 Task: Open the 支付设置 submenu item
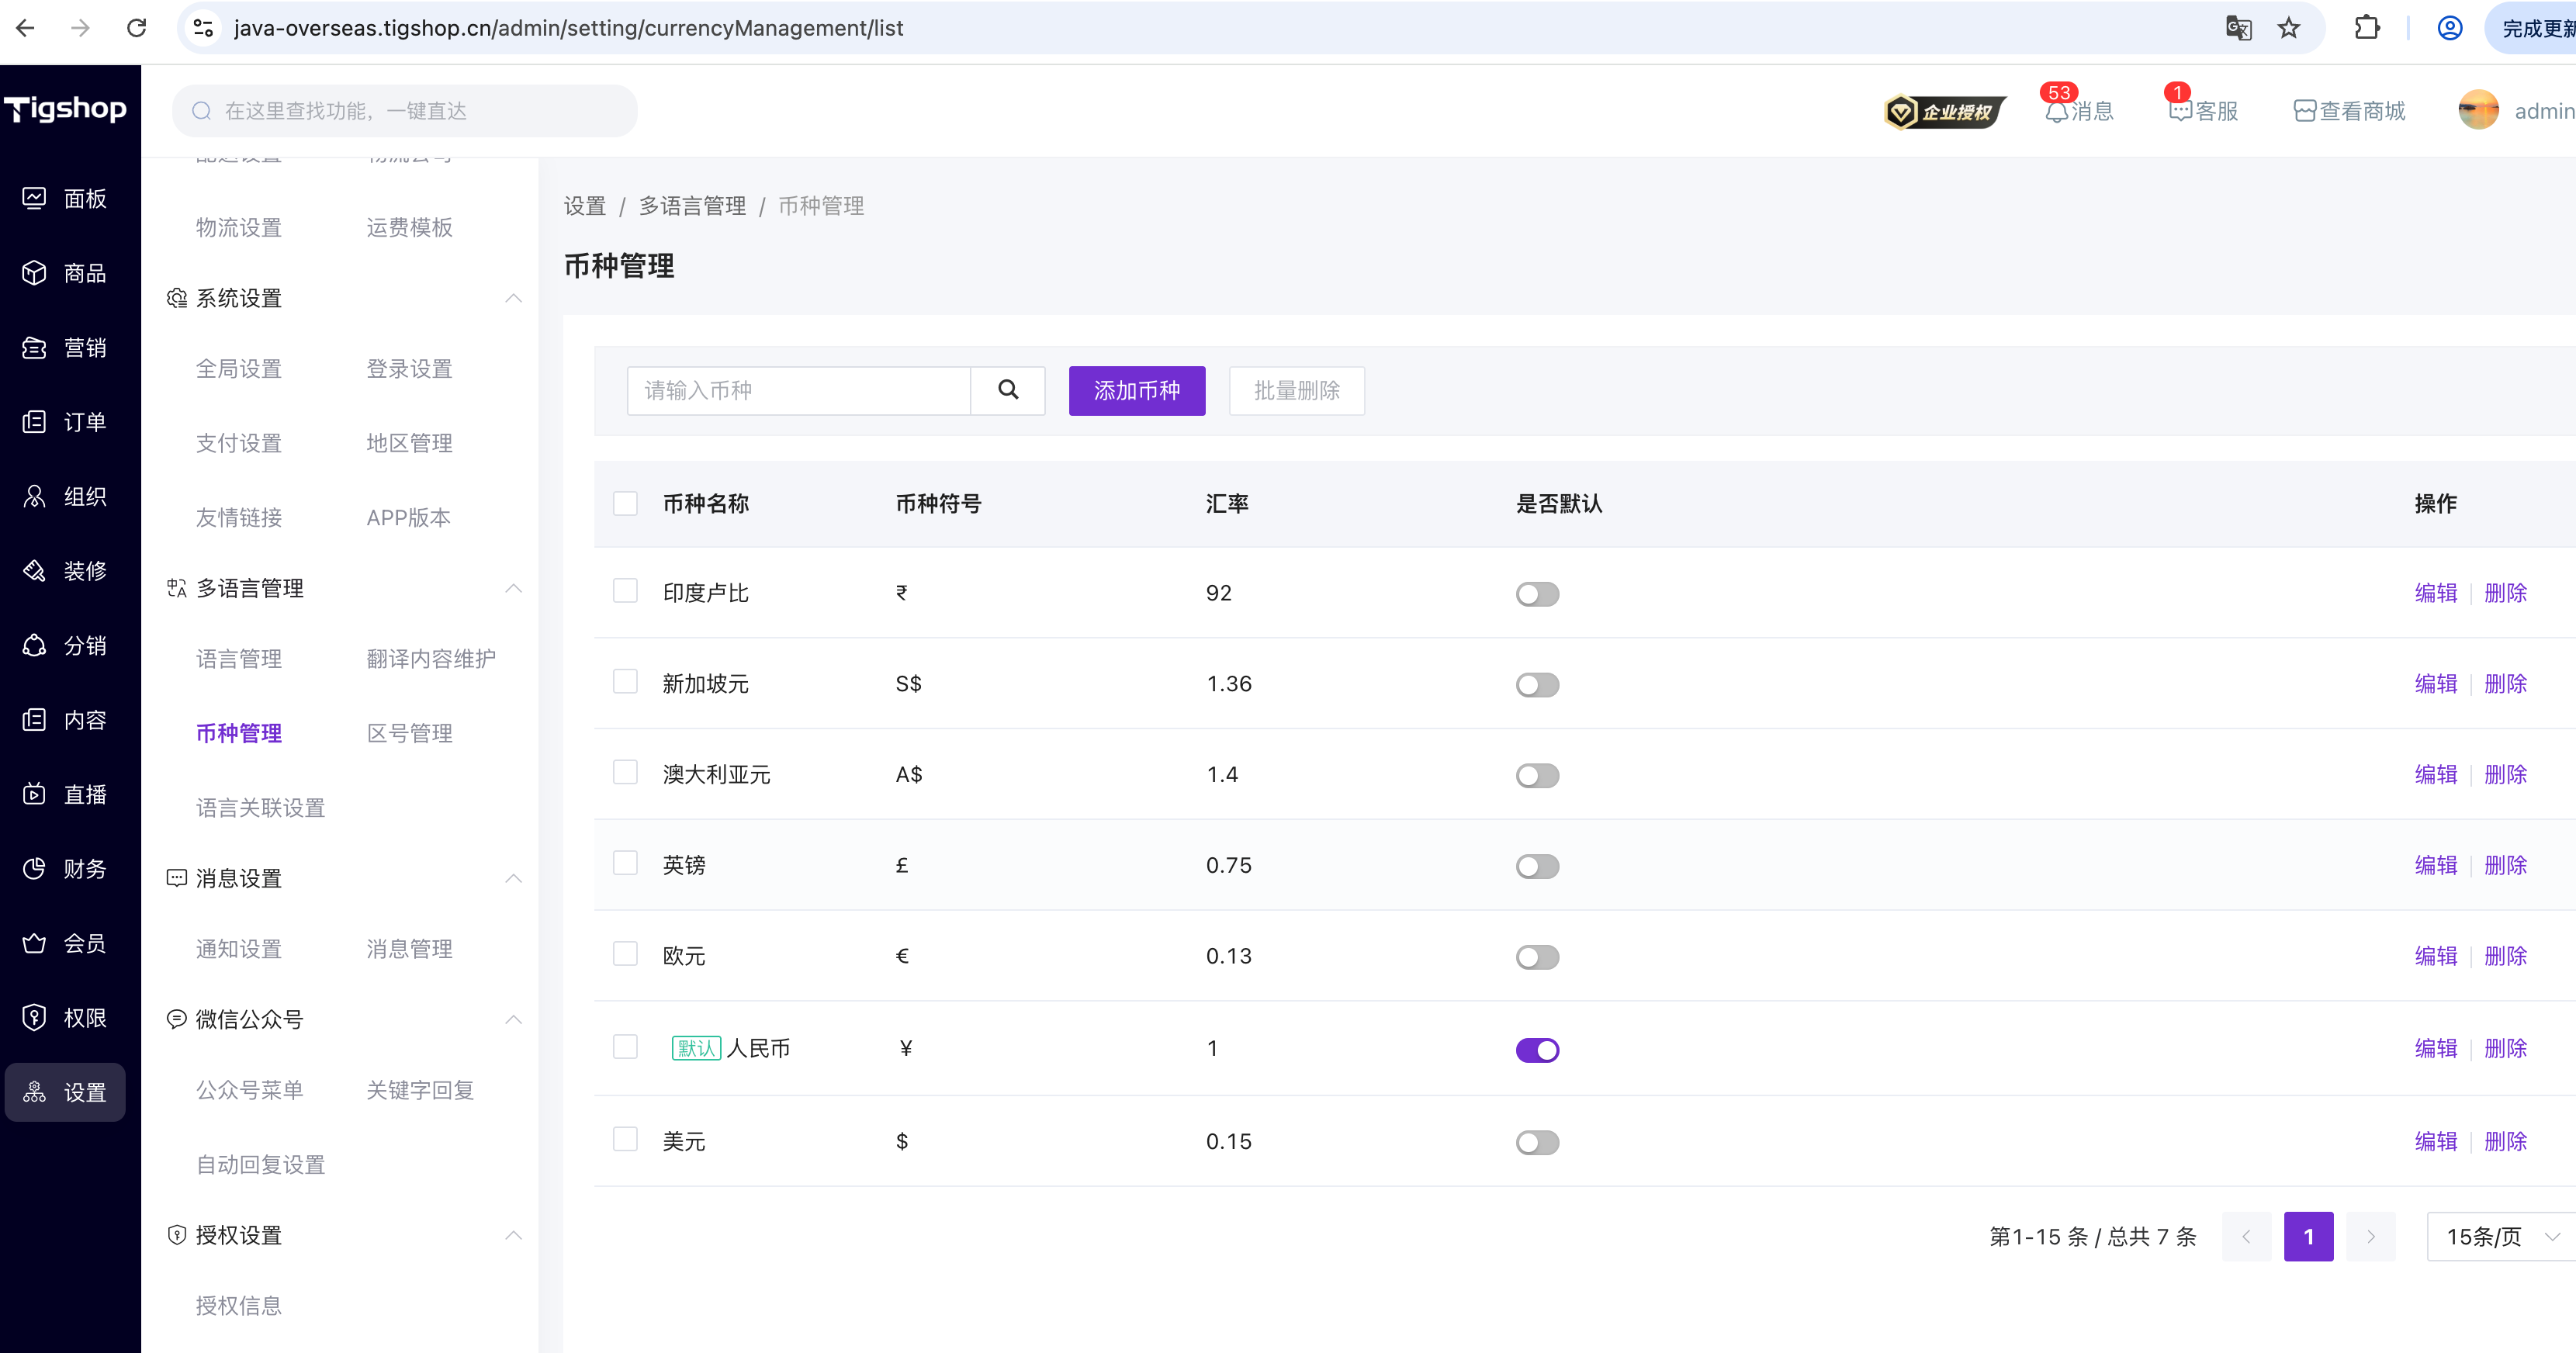(239, 443)
